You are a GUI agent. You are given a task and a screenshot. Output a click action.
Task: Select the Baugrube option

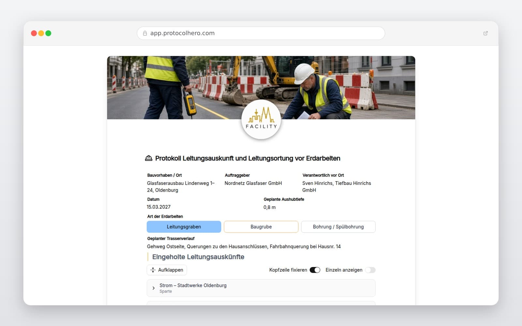pyautogui.click(x=261, y=227)
